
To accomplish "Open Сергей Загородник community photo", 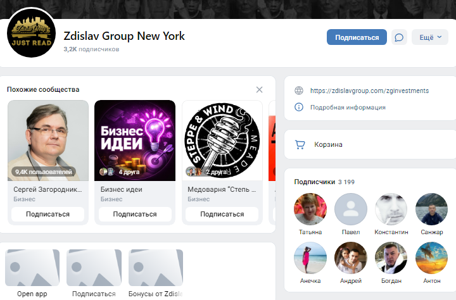I will pyautogui.click(x=48, y=141).
